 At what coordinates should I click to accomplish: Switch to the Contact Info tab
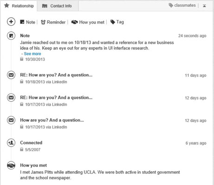57,6
